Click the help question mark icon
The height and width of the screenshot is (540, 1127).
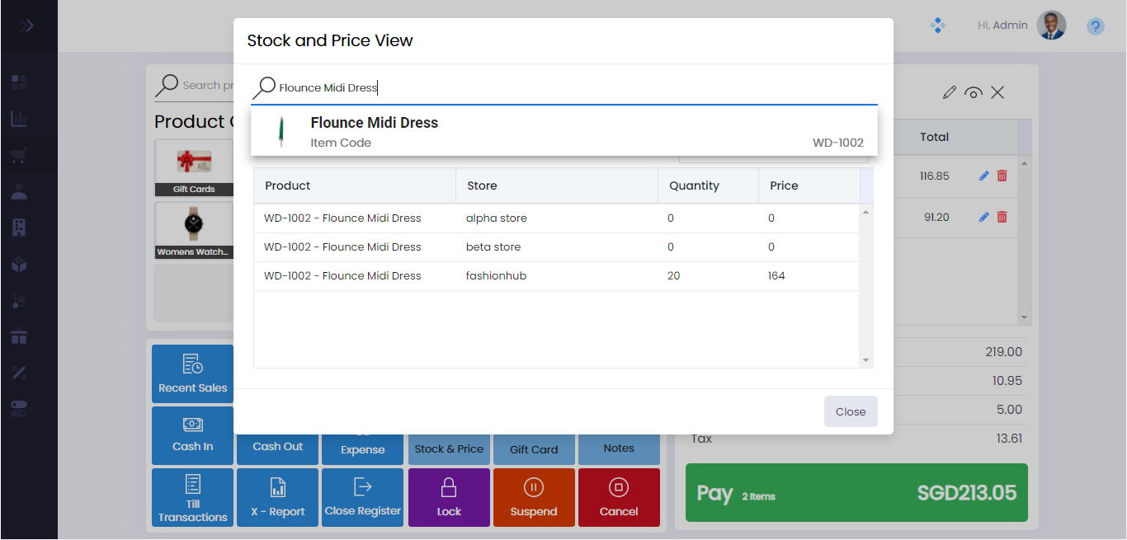(x=1095, y=26)
